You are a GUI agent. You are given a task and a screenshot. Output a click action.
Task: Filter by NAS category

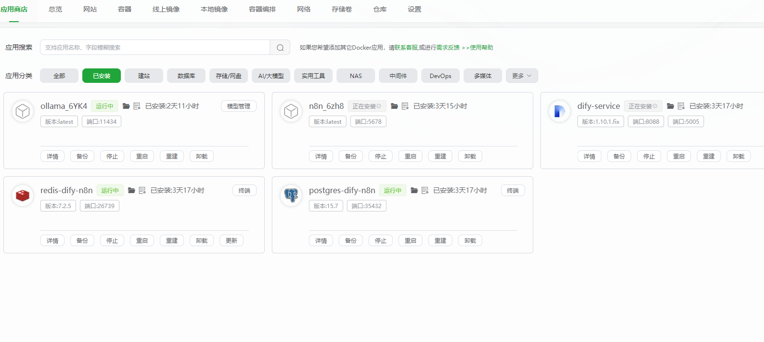tap(356, 76)
